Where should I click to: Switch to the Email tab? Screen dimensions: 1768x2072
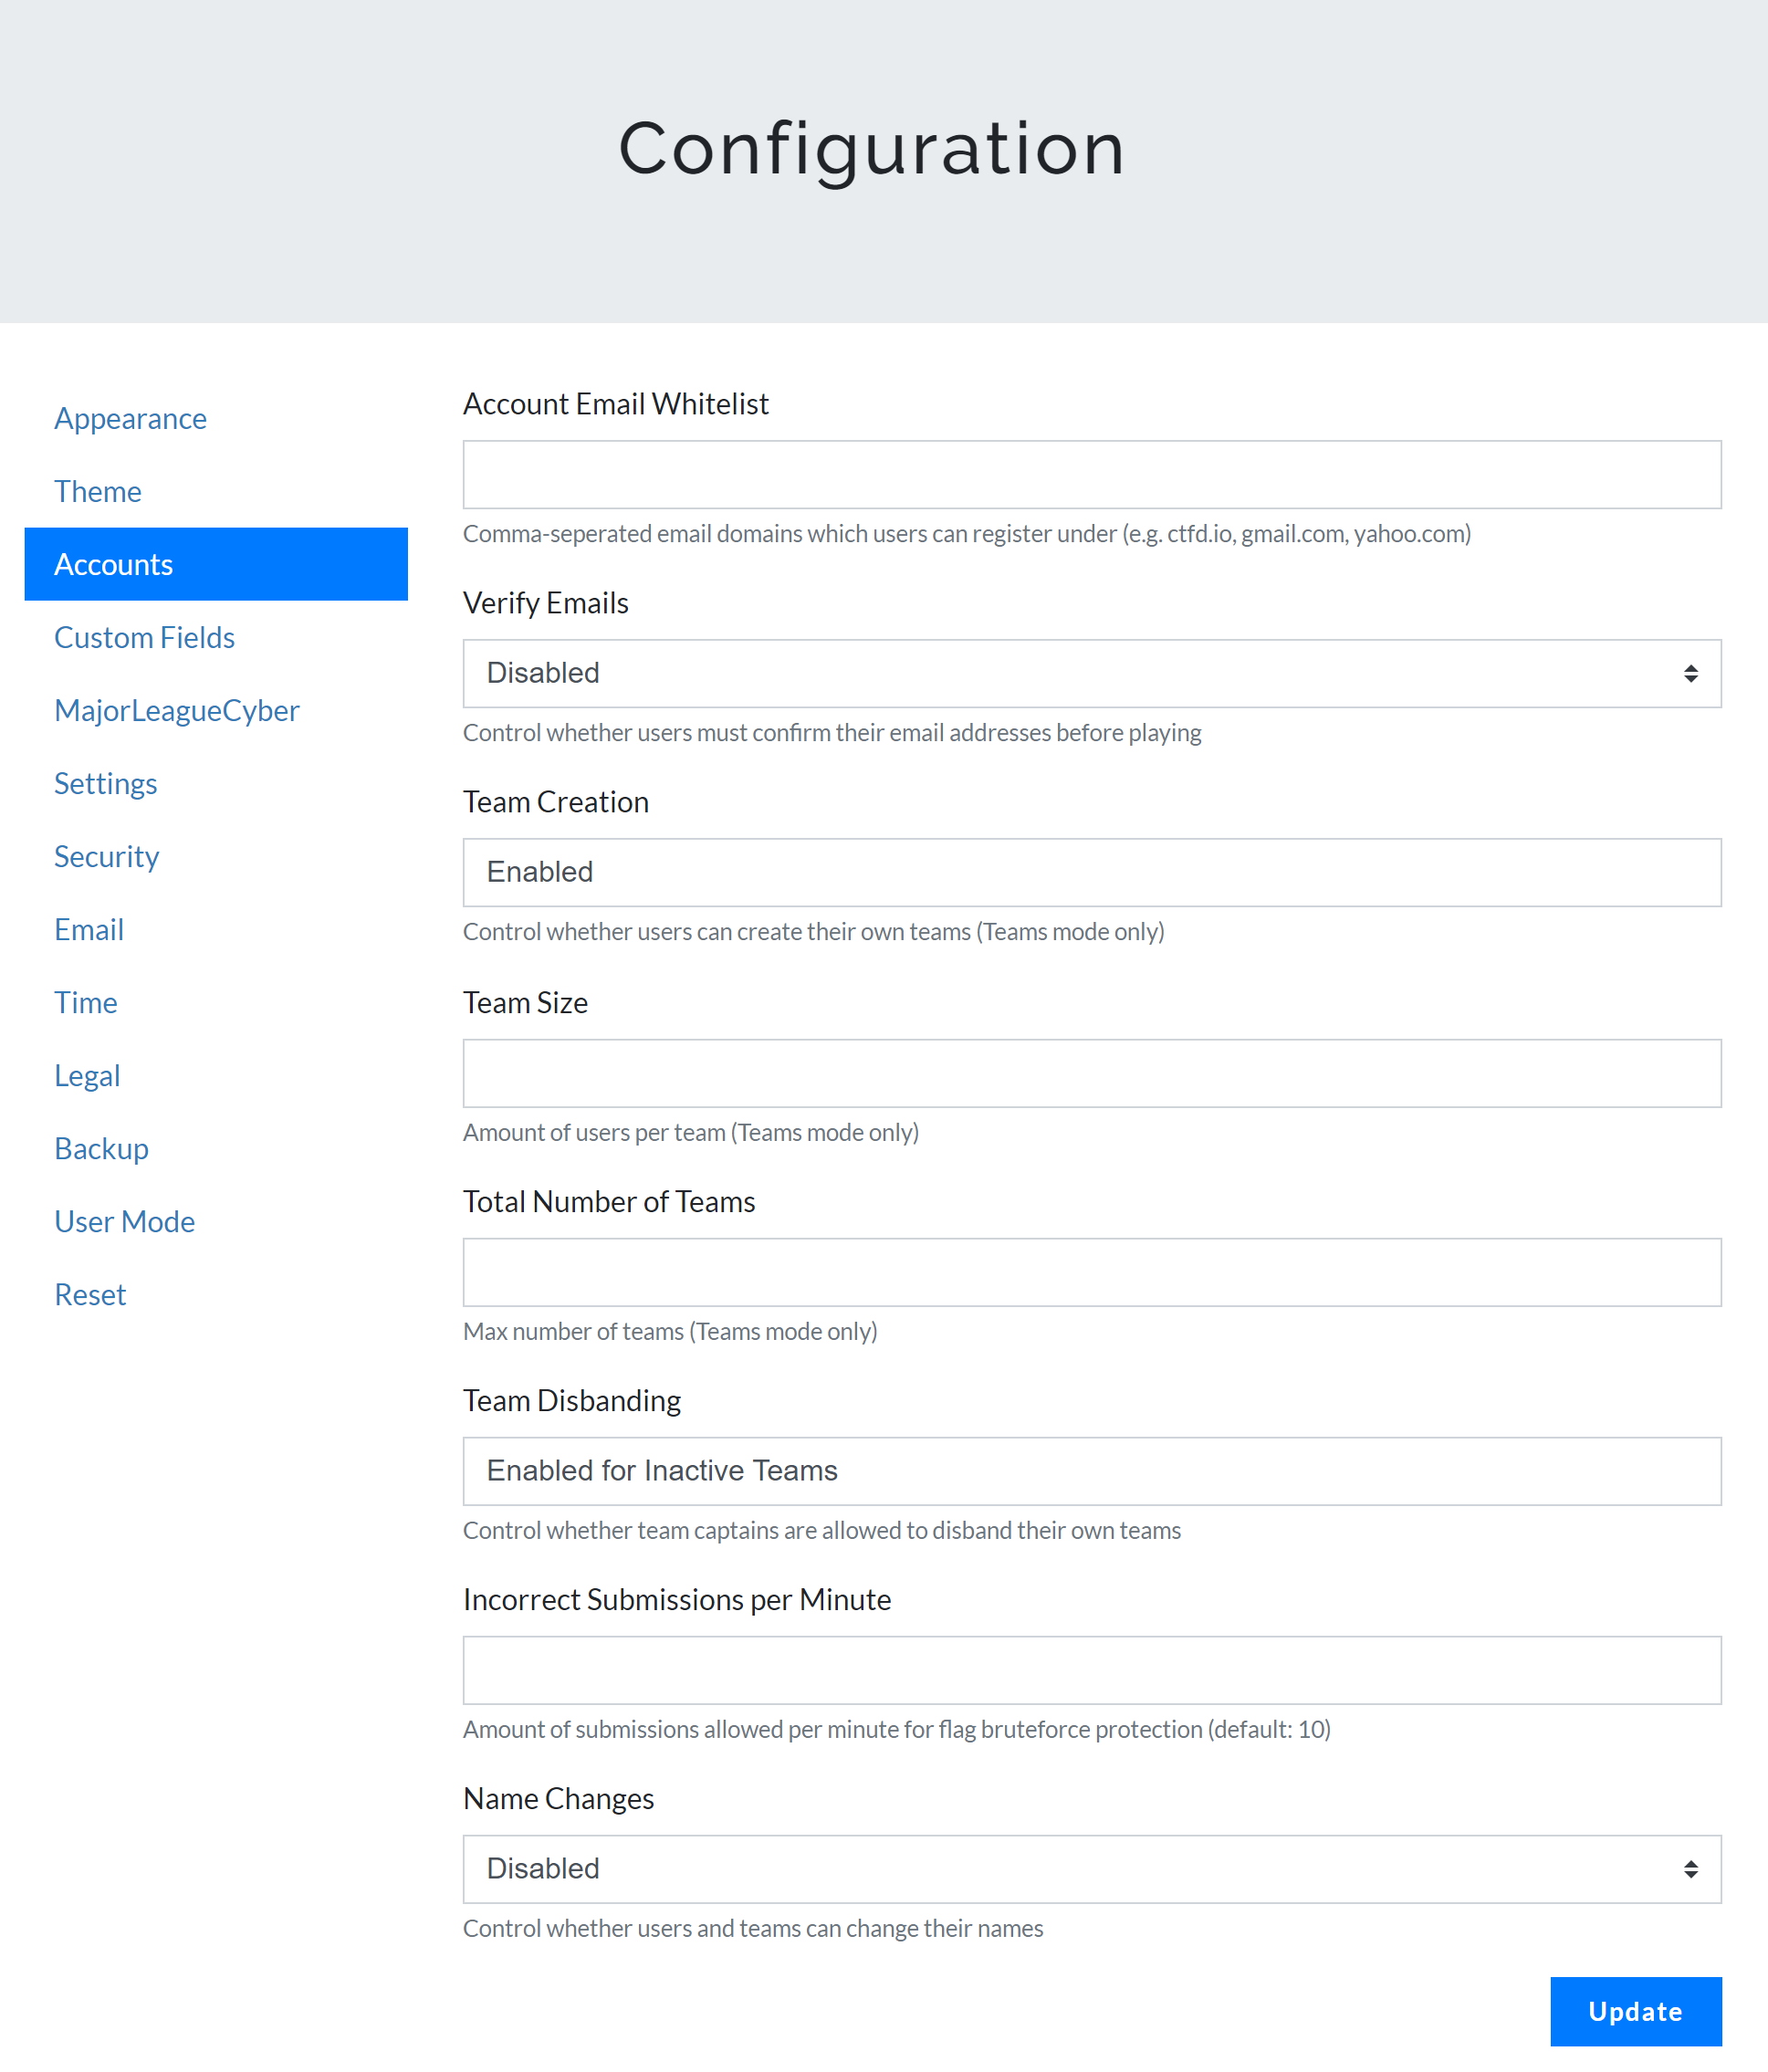pos(89,929)
